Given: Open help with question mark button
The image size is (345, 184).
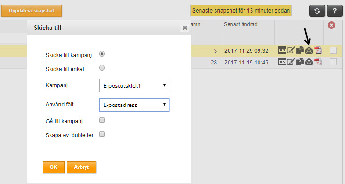Looking at the screenshot, I should tap(334, 11).
